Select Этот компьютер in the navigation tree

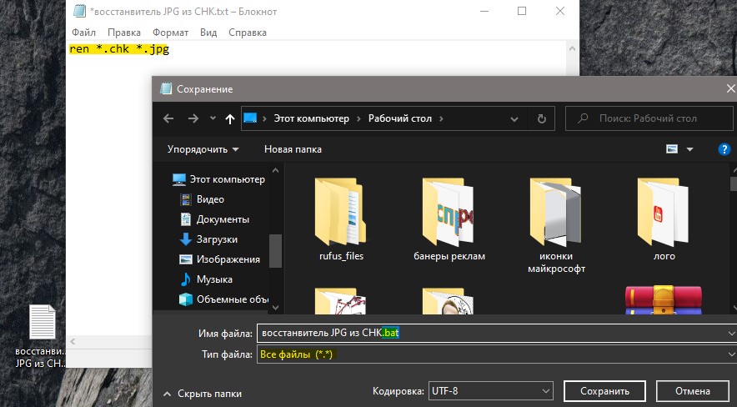[x=218, y=179]
